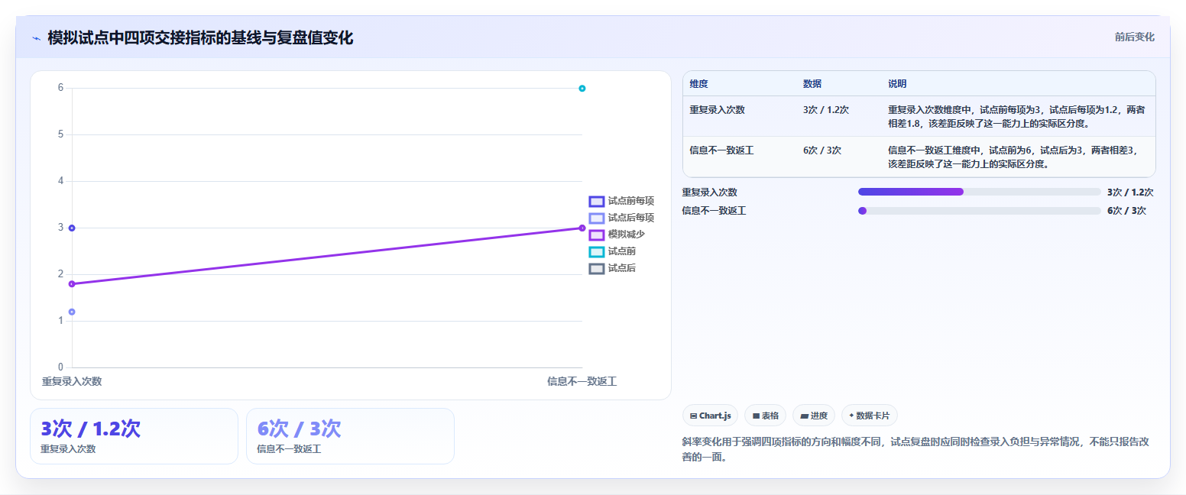Click the 前后变化 label in header
1186x495 pixels.
[x=1134, y=37]
